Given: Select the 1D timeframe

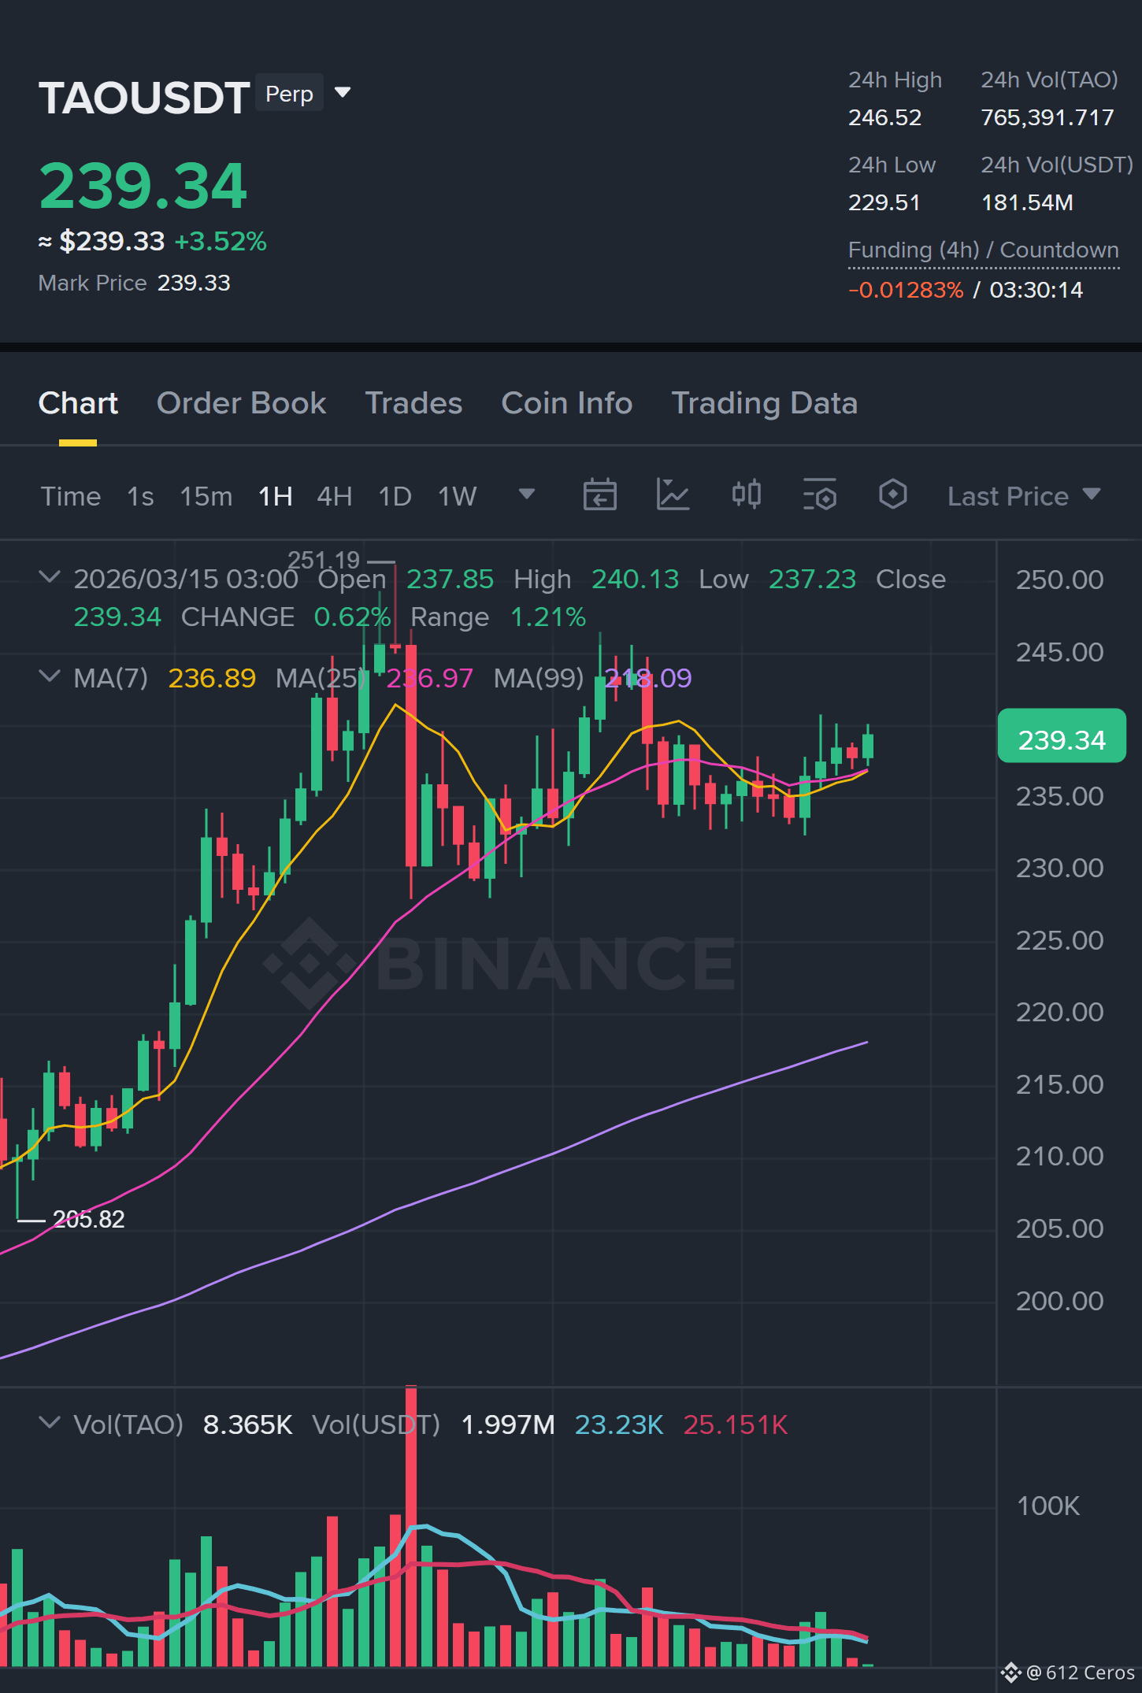Looking at the screenshot, I should 395,496.
